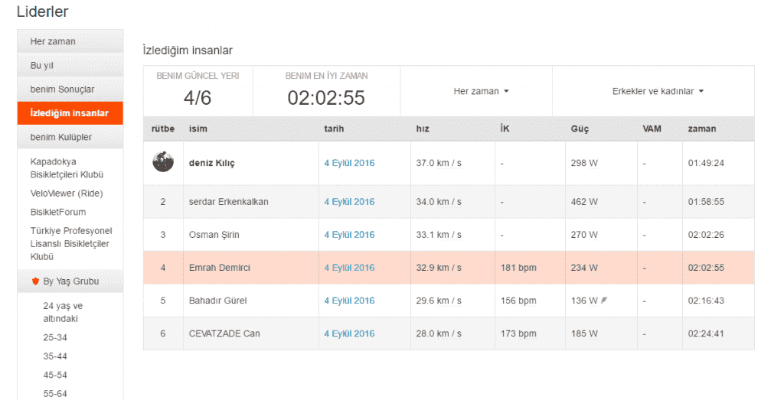Select the VeloViewer (Ride) club
The width and height of the screenshot is (784, 400).
click(x=67, y=193)
